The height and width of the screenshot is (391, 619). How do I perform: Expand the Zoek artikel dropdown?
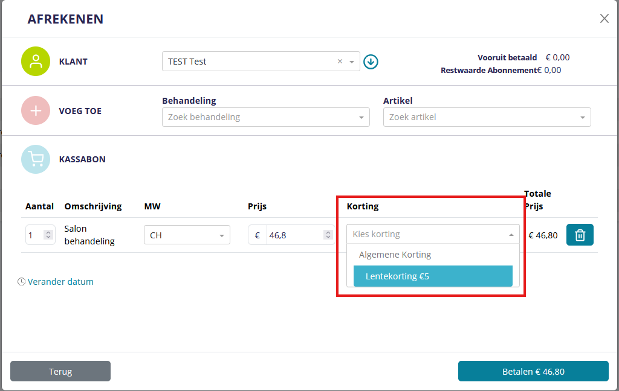pyautogui.click(x=583, y=117)
